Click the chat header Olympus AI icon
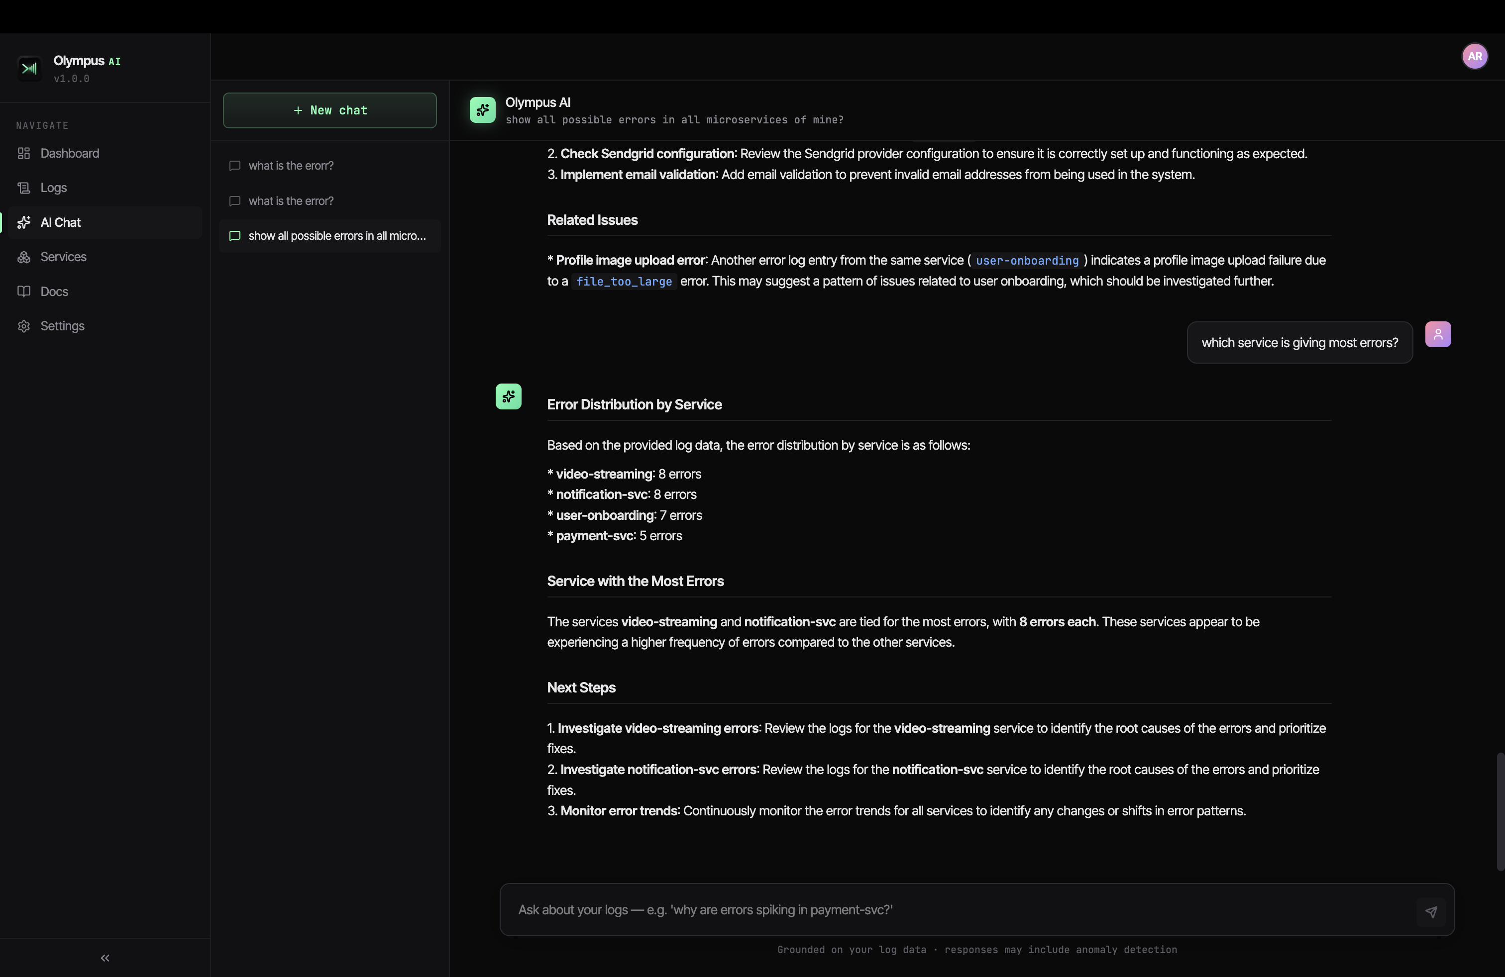Screen dimensions: 1505x977 pyautogui.click(x=482, y=110)
